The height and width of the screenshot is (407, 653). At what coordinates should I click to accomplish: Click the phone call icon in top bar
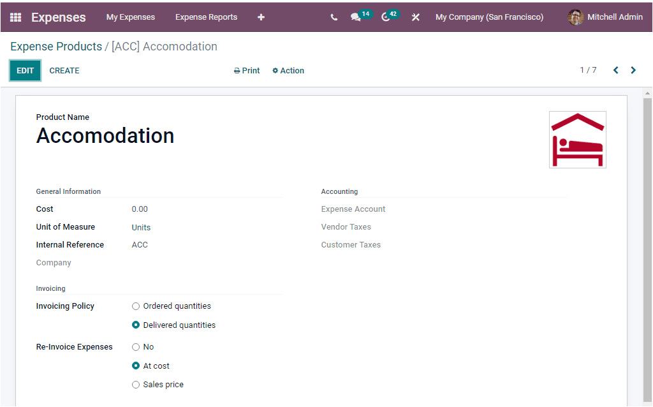coord(334,17)
